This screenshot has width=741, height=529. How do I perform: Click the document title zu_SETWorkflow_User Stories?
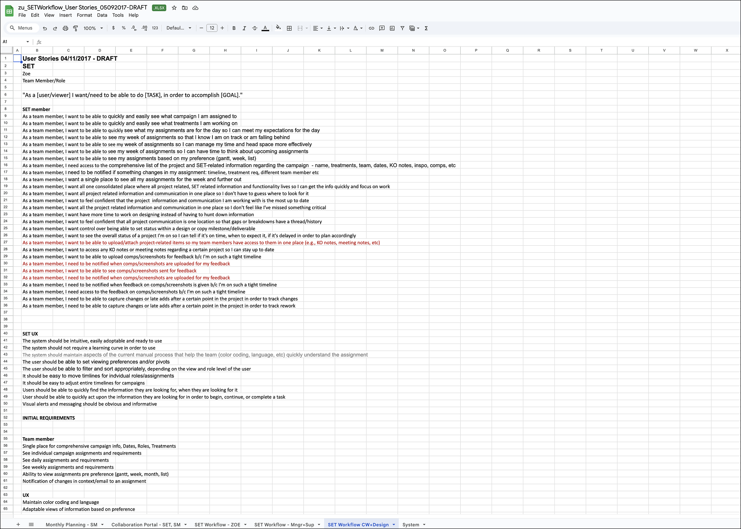point(83,7)
